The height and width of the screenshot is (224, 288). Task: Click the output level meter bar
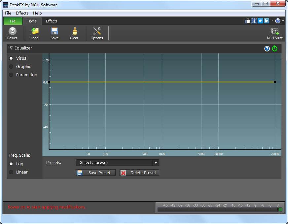coord(220,210)
